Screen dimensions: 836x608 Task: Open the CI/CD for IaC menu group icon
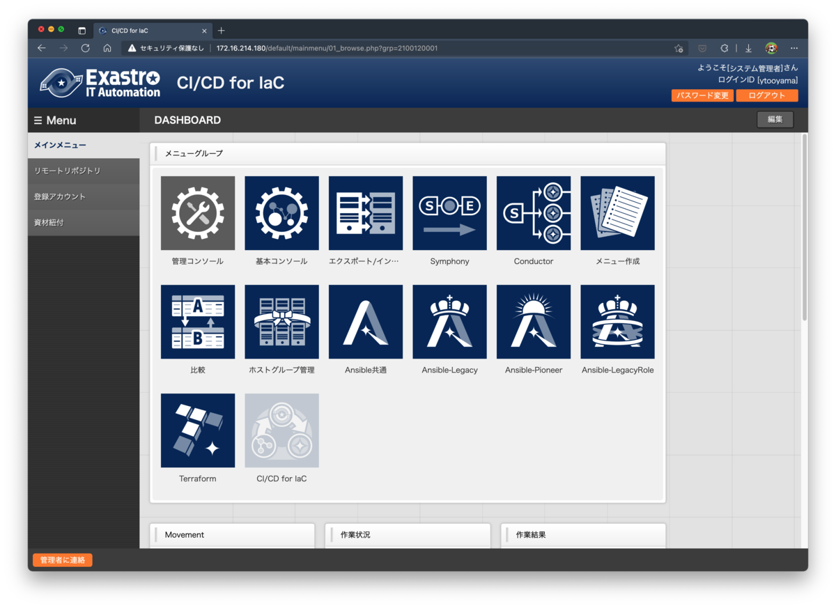281,430
